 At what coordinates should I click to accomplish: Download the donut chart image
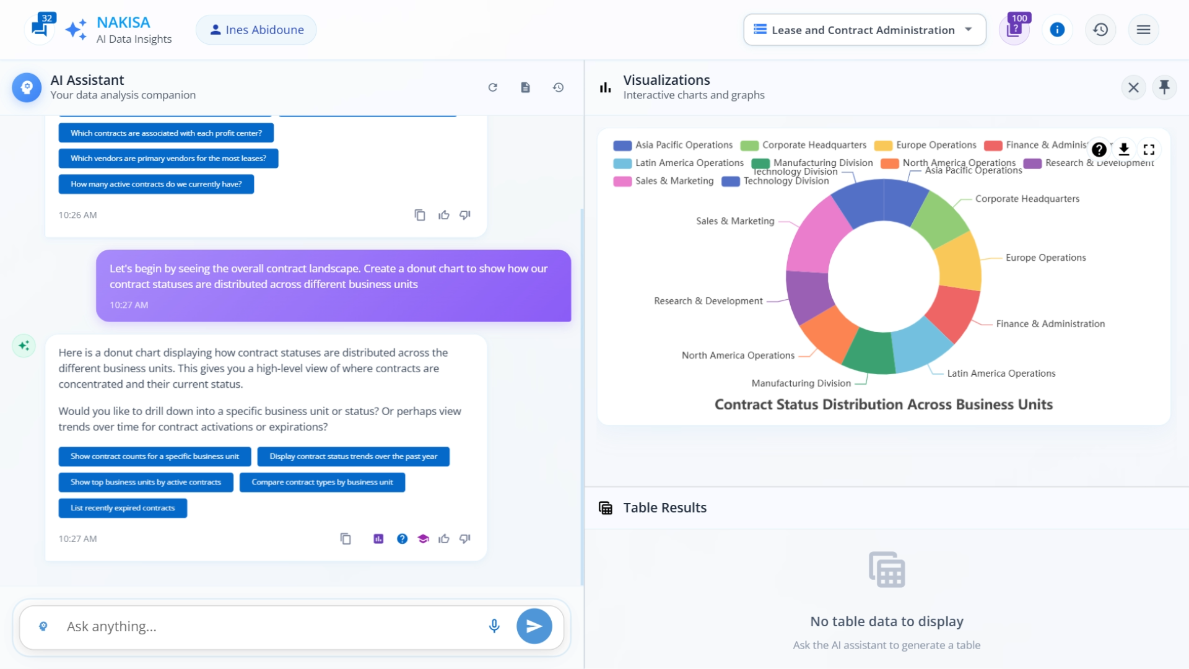pos(1124,149)
